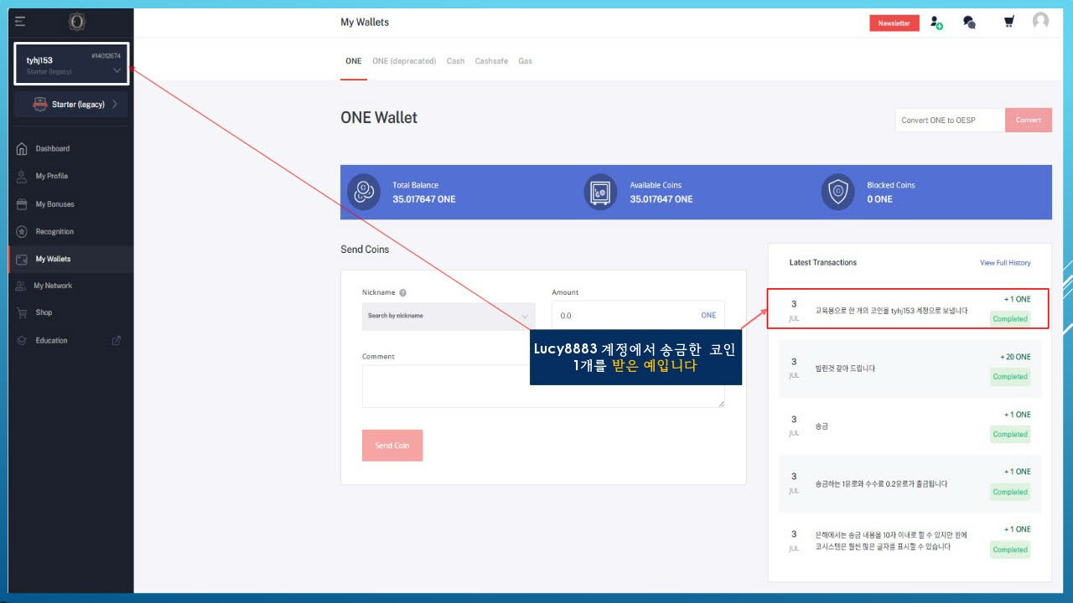This screenshot has height=603, width=1073.
Task: Switch to the Cashsafe tab
Action: [x=491, y=61]
